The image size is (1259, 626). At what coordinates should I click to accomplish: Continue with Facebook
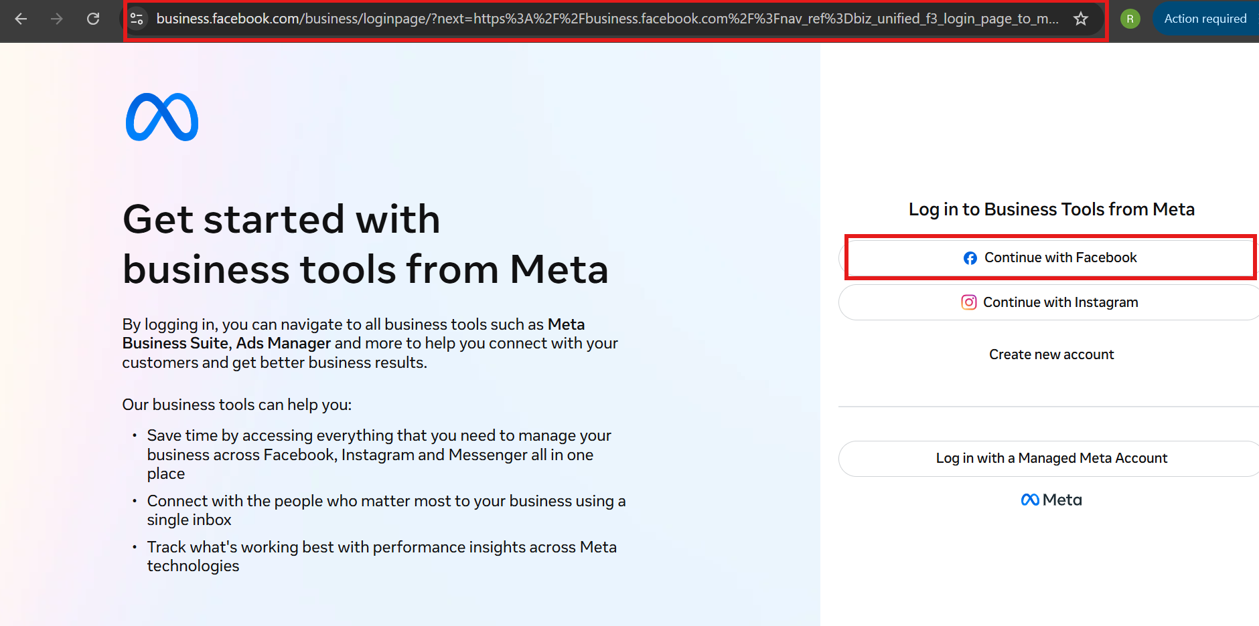[x=1049, y=257]
